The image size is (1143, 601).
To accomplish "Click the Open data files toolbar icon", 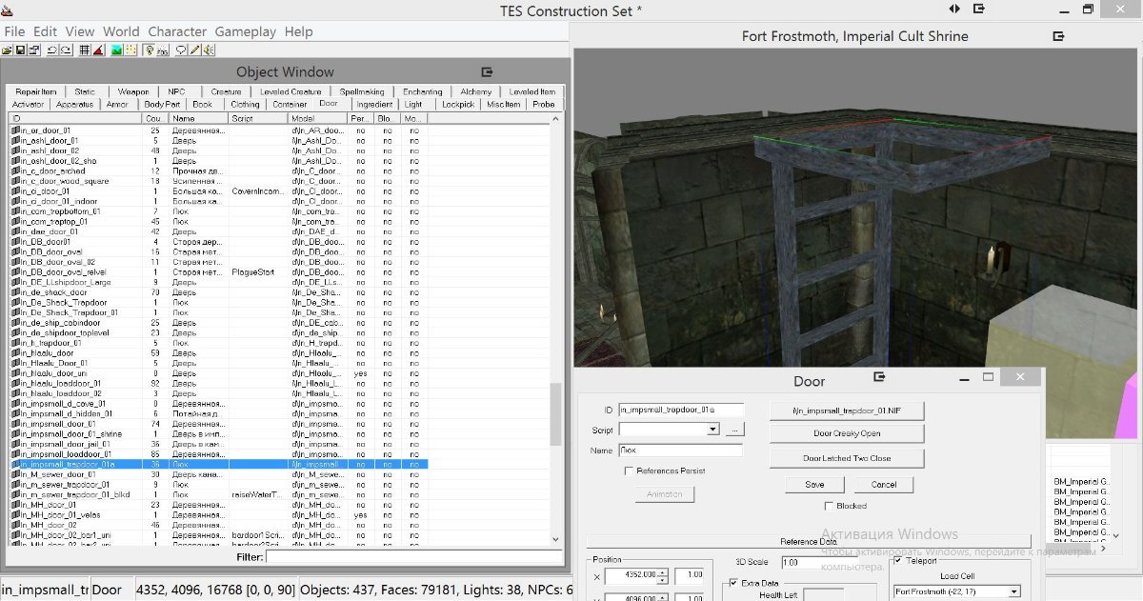I will click(x=7, y=50).
